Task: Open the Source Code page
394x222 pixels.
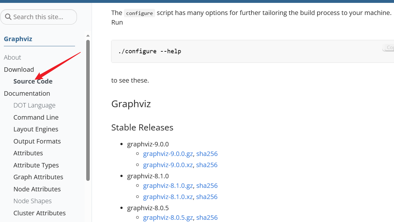Action: pos(33,81)
